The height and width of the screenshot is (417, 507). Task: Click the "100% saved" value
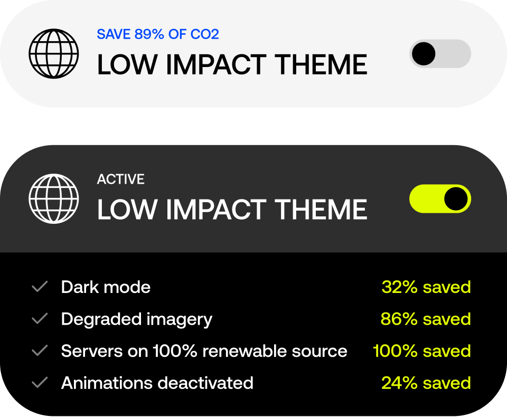coord(421,351)
